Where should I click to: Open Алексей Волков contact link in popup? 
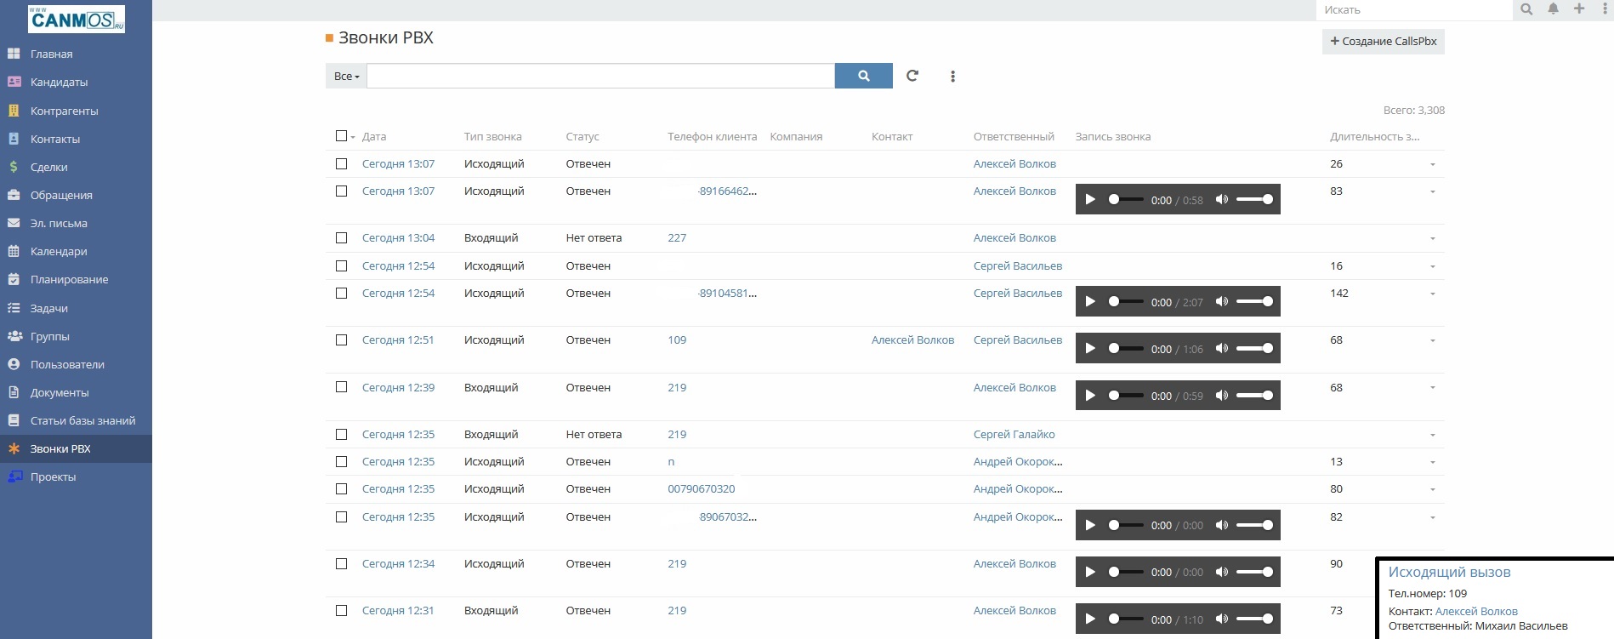(1475, 611)
